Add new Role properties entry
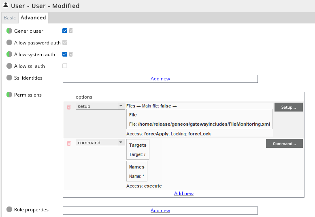 click(x=160, y=211)
